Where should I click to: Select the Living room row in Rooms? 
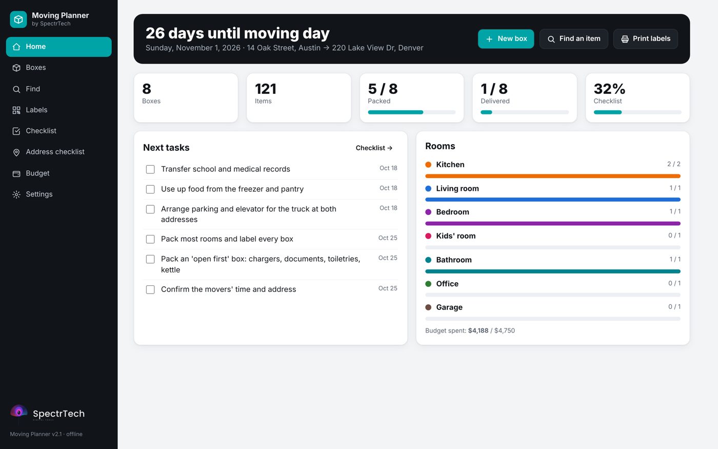click(553, 192)
